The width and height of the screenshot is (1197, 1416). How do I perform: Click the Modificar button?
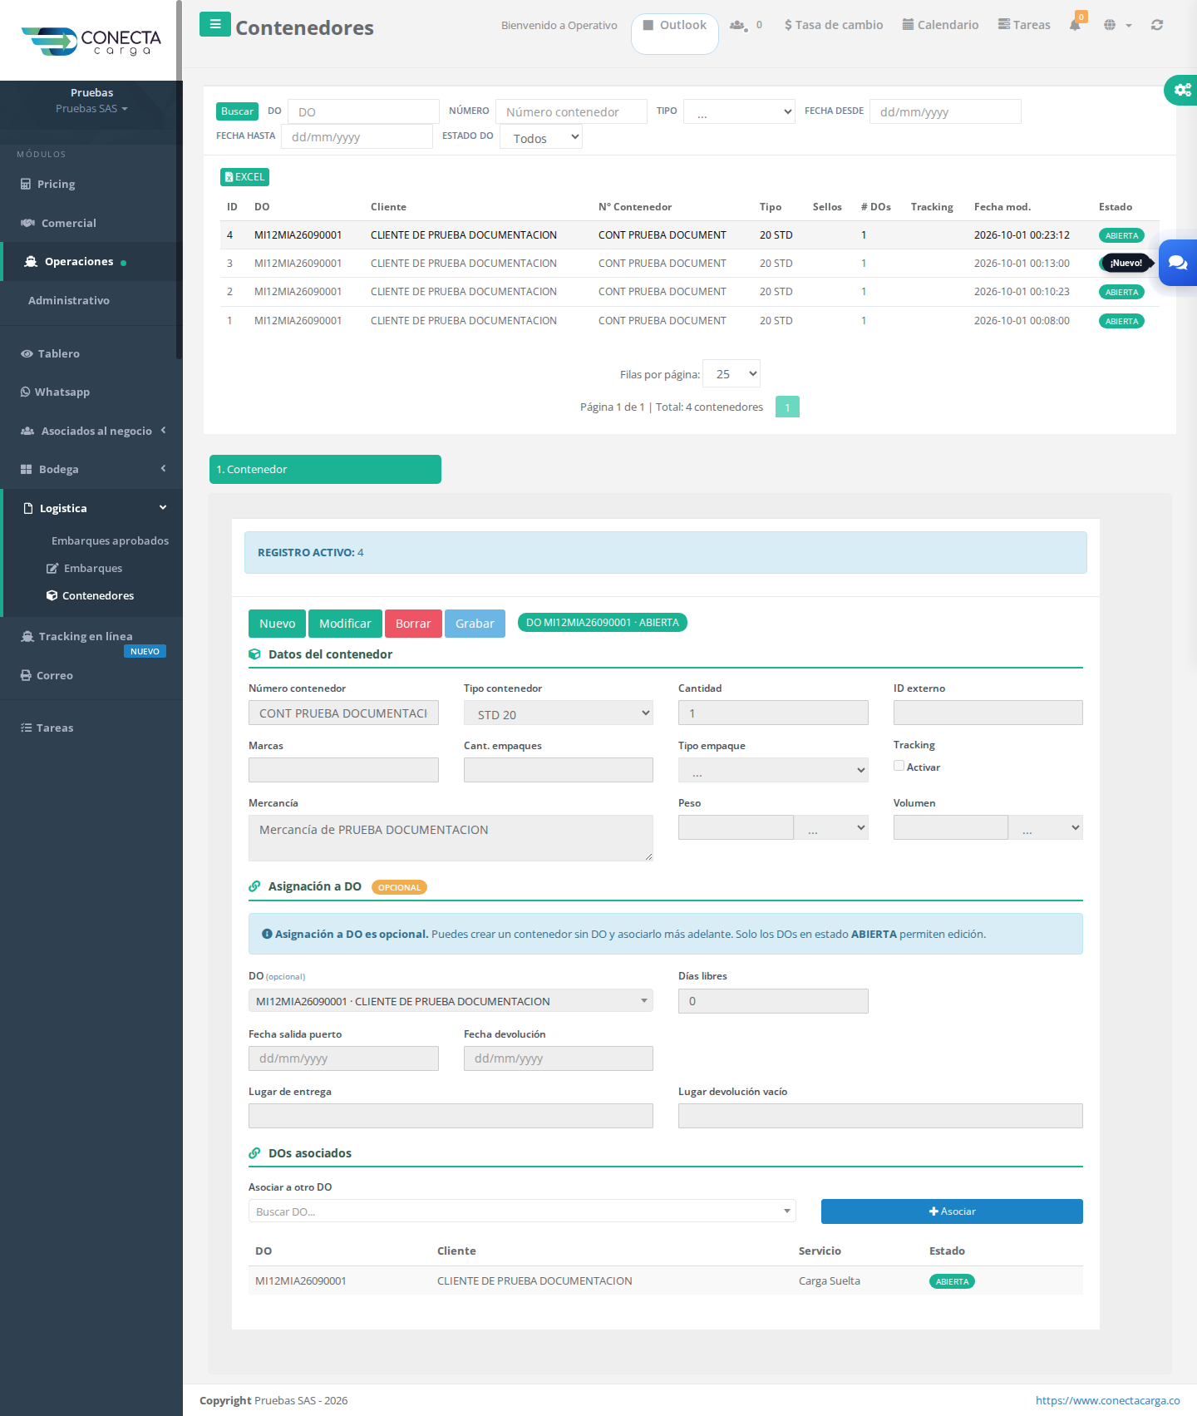tap(345, 624)
